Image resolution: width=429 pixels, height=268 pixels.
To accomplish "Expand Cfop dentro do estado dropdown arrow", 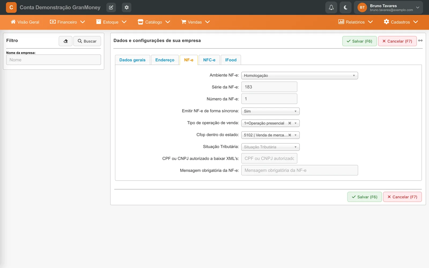I will pos(295,135).
